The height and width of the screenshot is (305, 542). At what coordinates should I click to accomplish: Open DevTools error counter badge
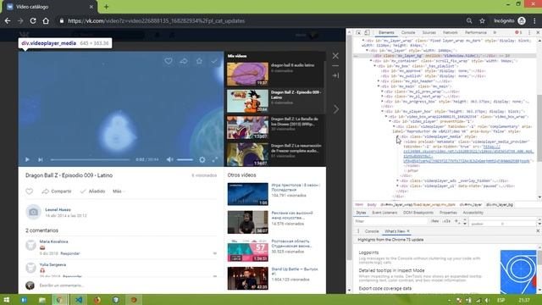coord(518,32)
